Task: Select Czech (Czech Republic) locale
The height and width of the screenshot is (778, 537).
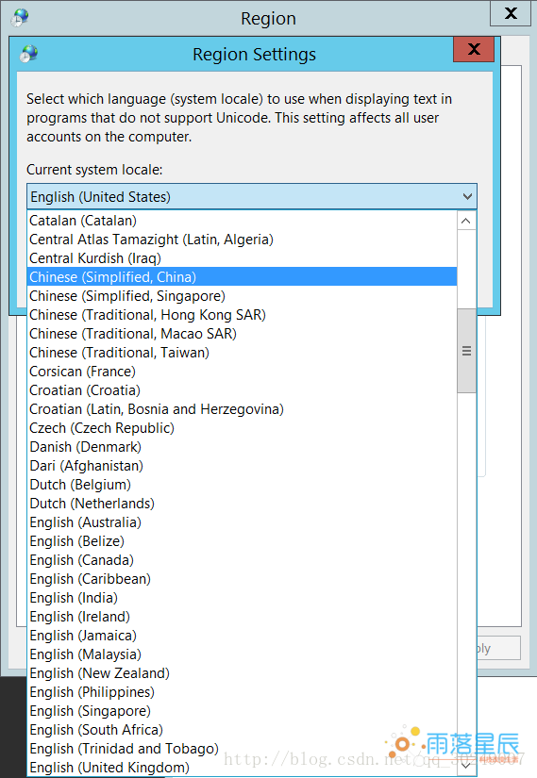Action: click(242, 428)
